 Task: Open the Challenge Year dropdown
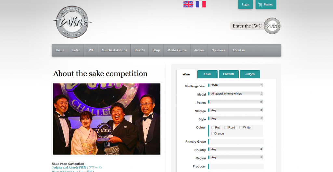pos(236,85)
